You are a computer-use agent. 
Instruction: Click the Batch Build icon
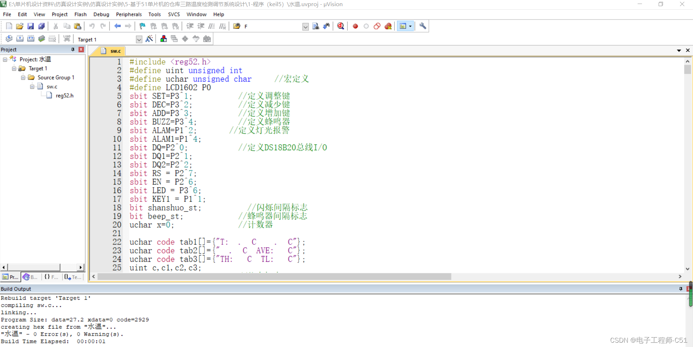[42, 39]
